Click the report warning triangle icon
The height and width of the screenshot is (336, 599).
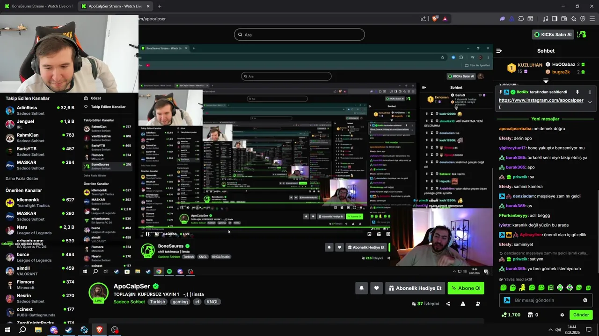pyautogui.click(x=463, y=304)
